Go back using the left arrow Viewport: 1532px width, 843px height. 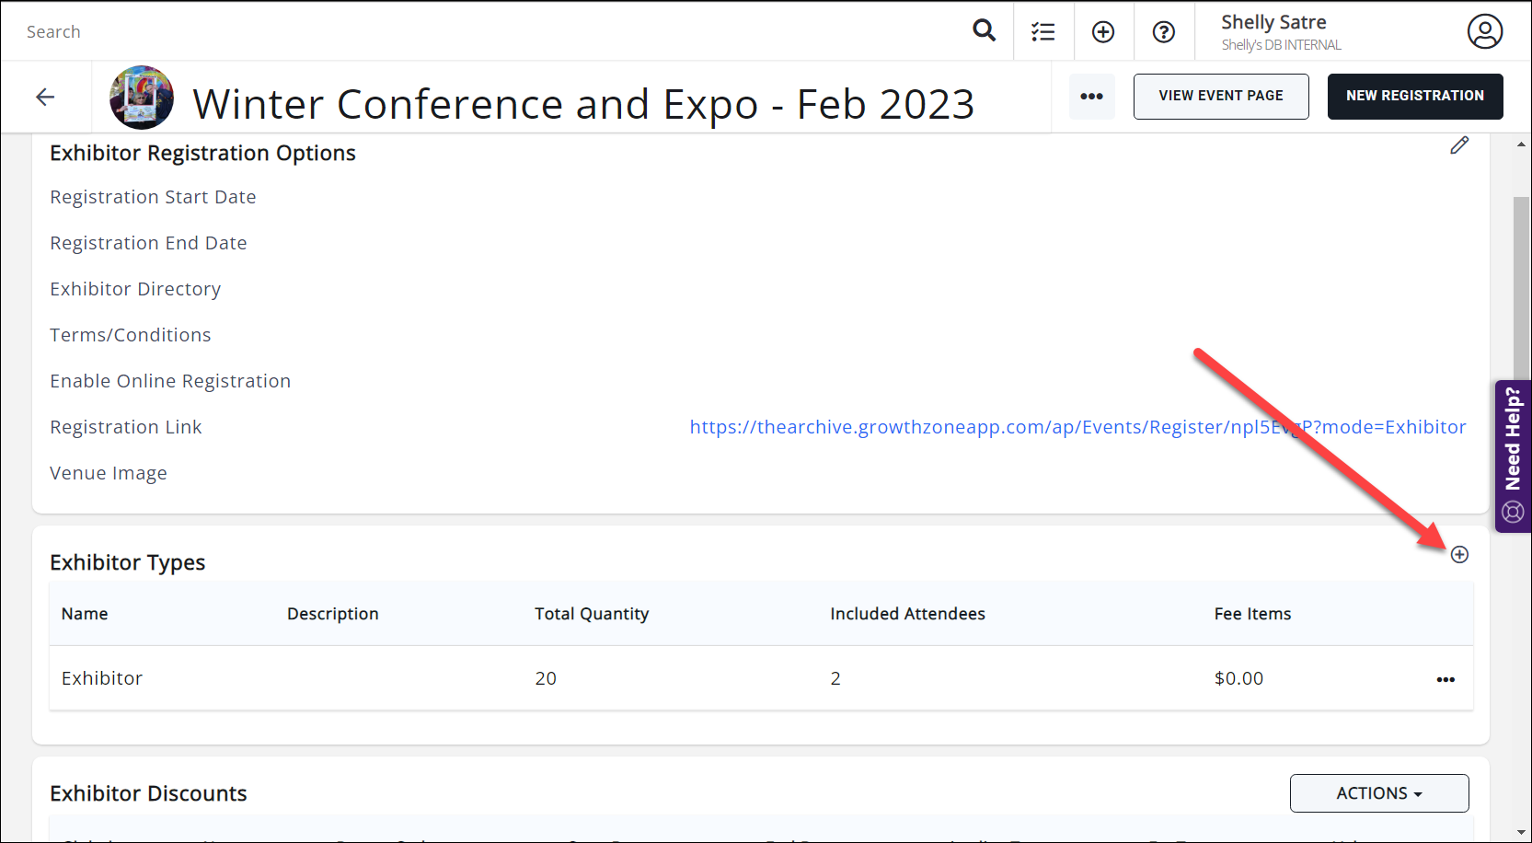click(x=45, y=97)
